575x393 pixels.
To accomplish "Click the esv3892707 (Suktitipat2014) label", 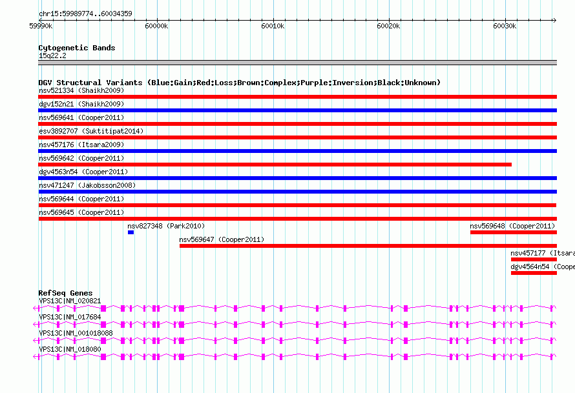I will coord(91,131).
